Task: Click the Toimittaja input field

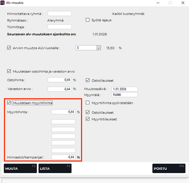Action: point(59,27)
